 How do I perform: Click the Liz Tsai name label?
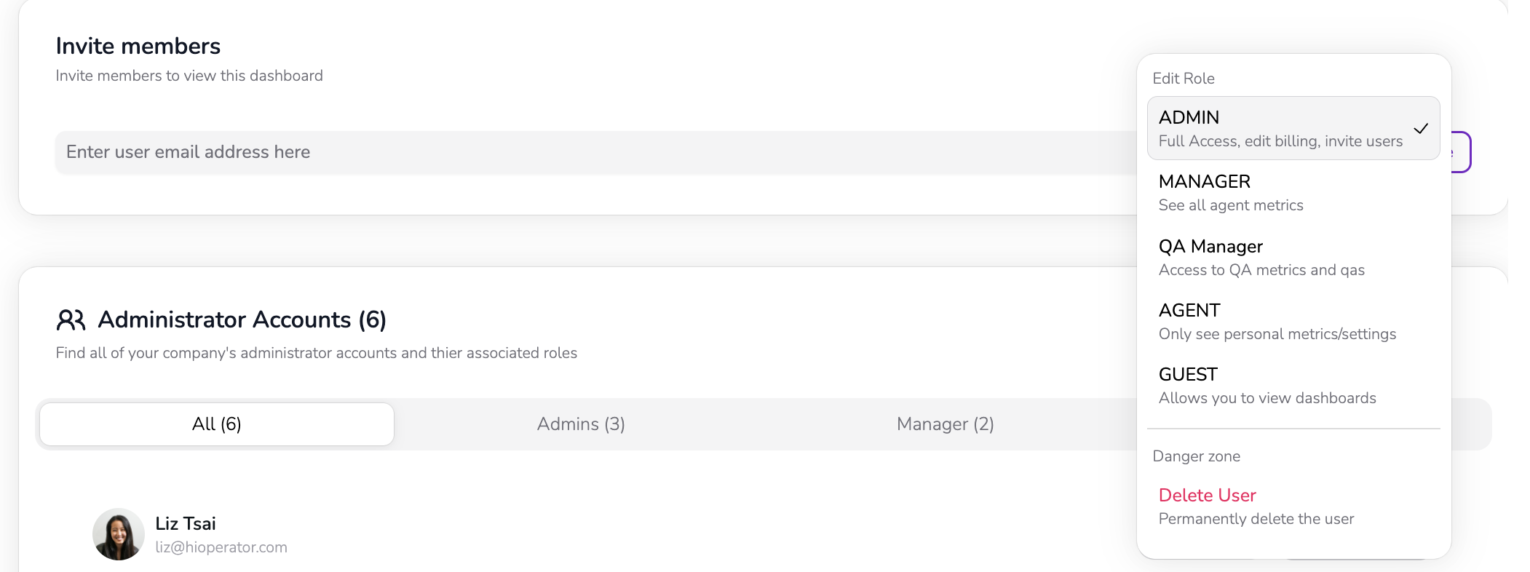tap(186, 523)
